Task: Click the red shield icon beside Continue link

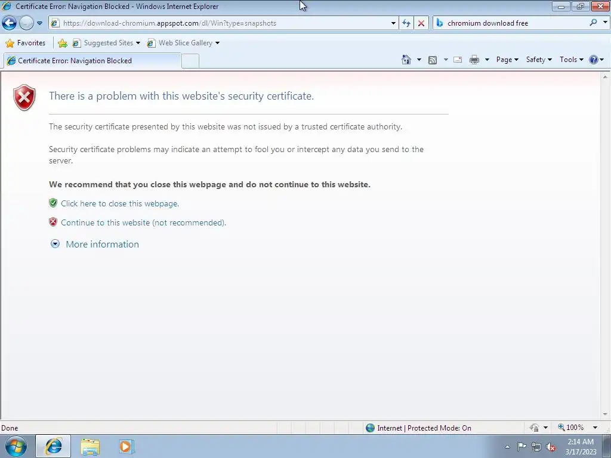Action: click(53, 222)
